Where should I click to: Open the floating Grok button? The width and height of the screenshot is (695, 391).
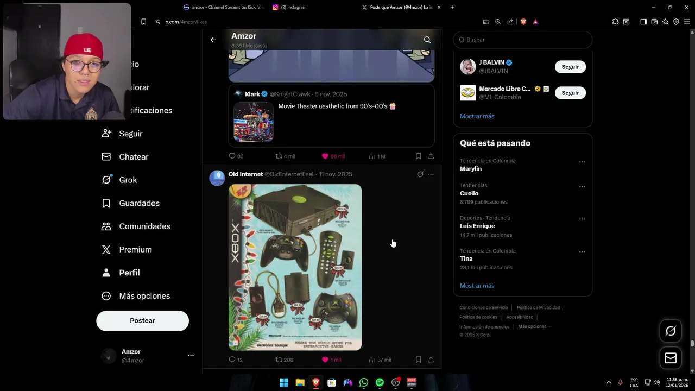(x=671, y=331)
